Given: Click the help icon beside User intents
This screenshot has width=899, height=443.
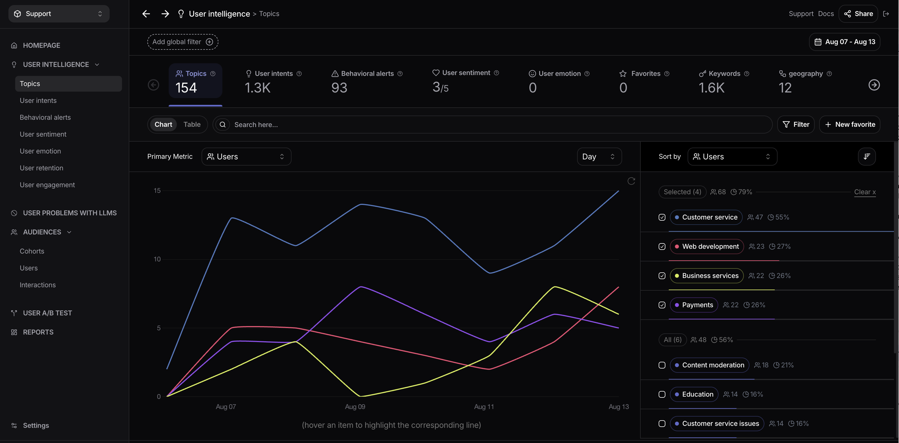Looking at the screenshot, I should pyautogui.click(x=299, y=74).
